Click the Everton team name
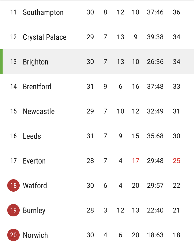Viewport: 194px width, 244px height. 34,161
